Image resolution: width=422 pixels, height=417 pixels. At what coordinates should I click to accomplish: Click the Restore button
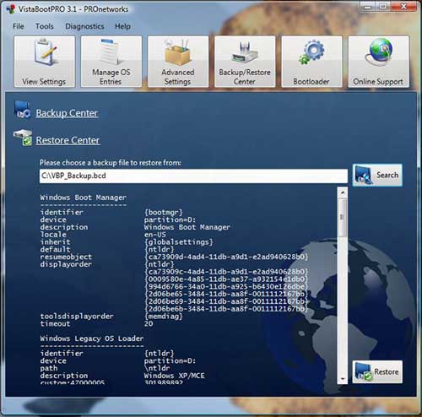pyautogui.click(x=377, y=371)
